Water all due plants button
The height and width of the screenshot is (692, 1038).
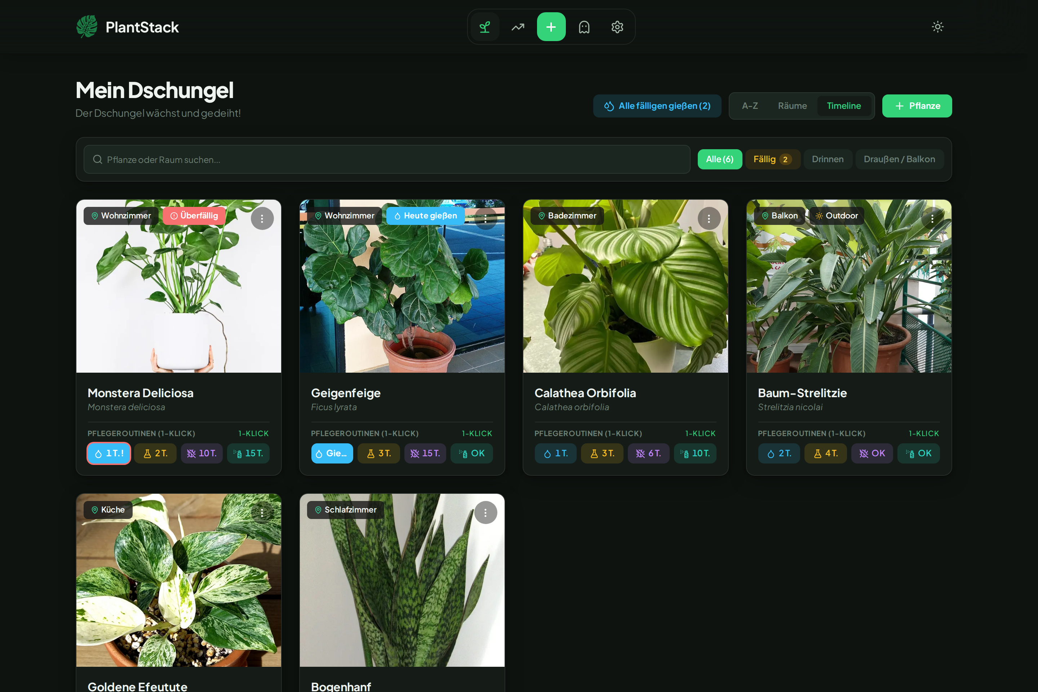[657, 106]
